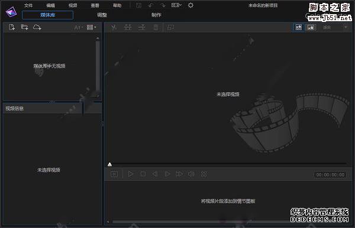Click the merge clips icon beside the trash
This screenshot has width=355, height=228.
[142, 27]
